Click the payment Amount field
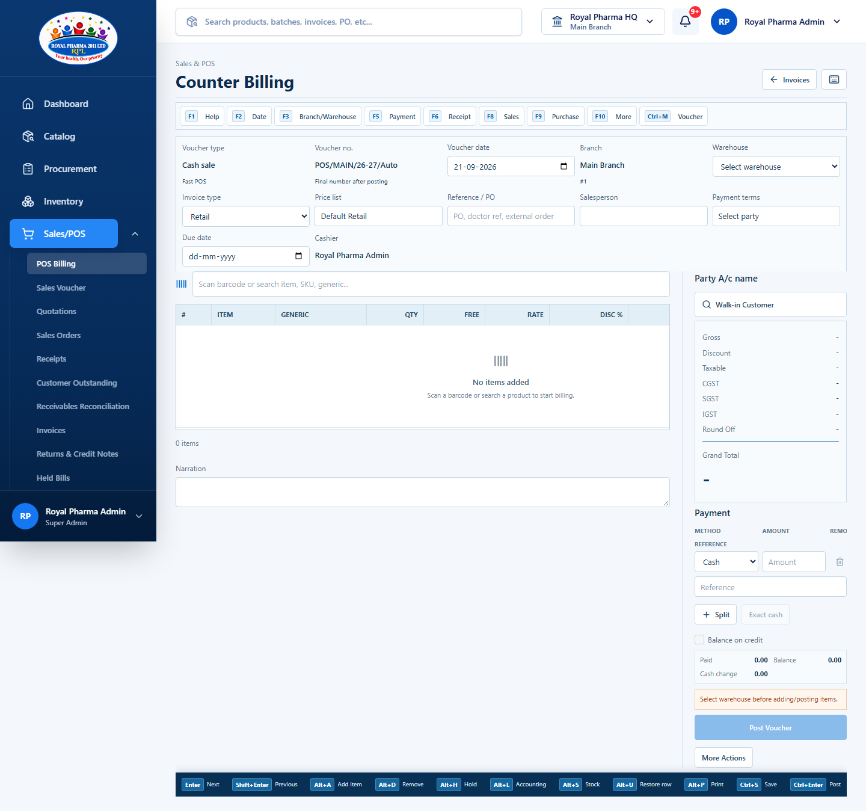The image size is (866, 811). [x=794, y=562]
